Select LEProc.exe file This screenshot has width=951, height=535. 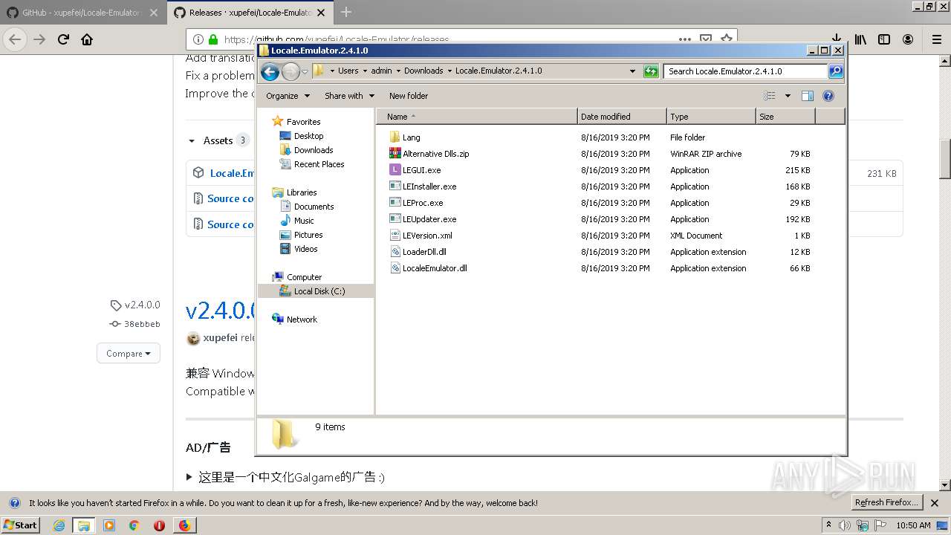click(x=416, y=203)
